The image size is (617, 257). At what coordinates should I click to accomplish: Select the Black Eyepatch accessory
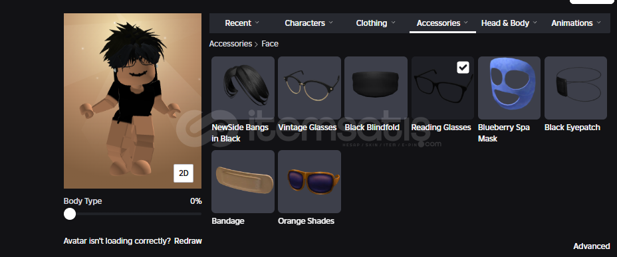coord(576,88)
